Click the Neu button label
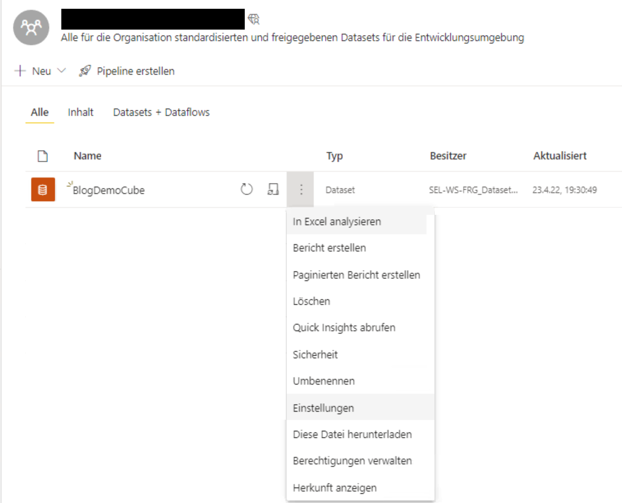Image resolution: width=622 pixels, height=503 pixels. pyautogui.click(x=42, y=71)
